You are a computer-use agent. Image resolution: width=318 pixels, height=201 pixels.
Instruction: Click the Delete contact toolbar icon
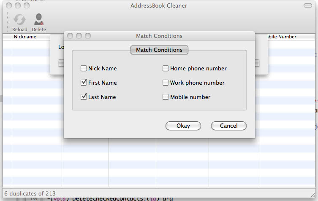(39, 20)
